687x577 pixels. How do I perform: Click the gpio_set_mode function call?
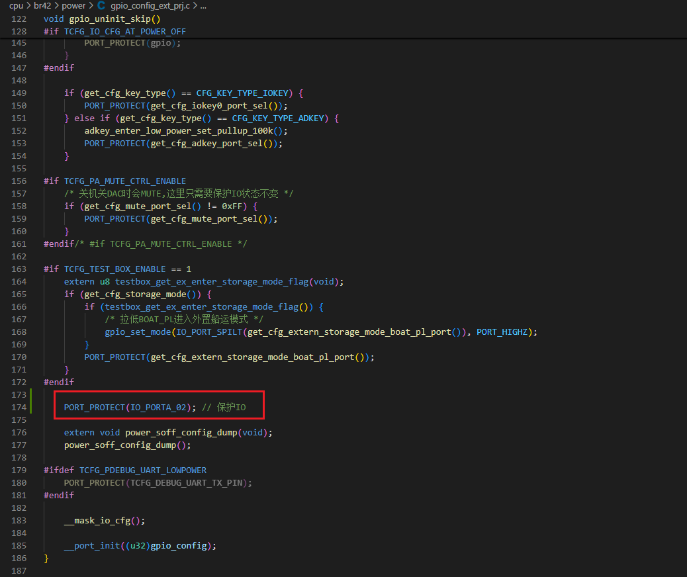click(x=138, y=332)
